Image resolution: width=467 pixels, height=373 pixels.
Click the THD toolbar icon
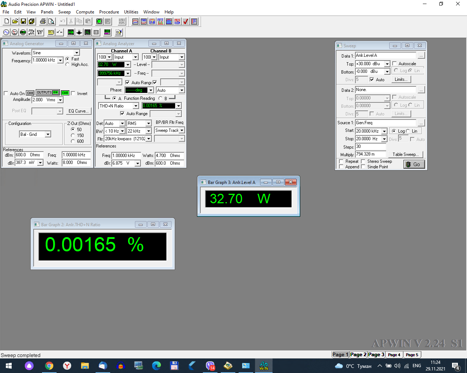click(144, 21)
